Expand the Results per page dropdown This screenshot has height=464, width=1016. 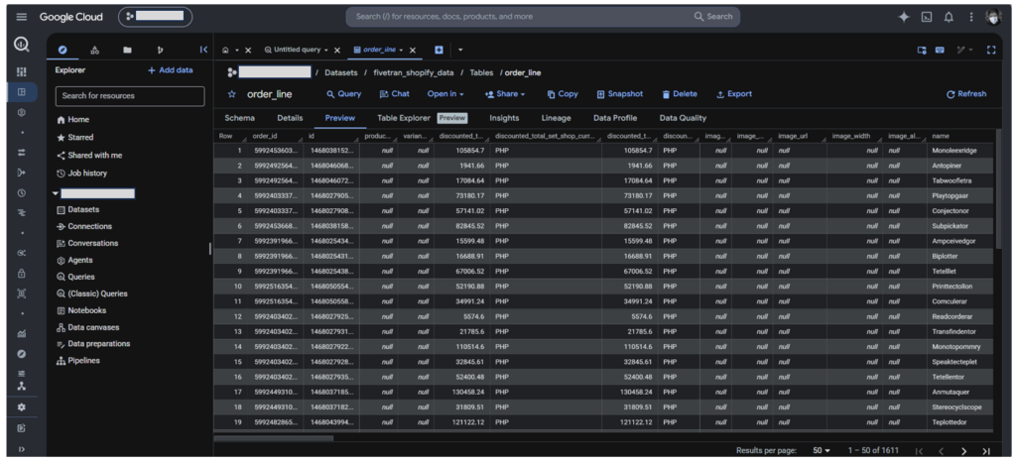822,450
